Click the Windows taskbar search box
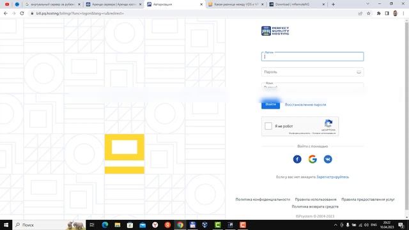This screenshot has height=230, width=409. (x=49, y=225)
